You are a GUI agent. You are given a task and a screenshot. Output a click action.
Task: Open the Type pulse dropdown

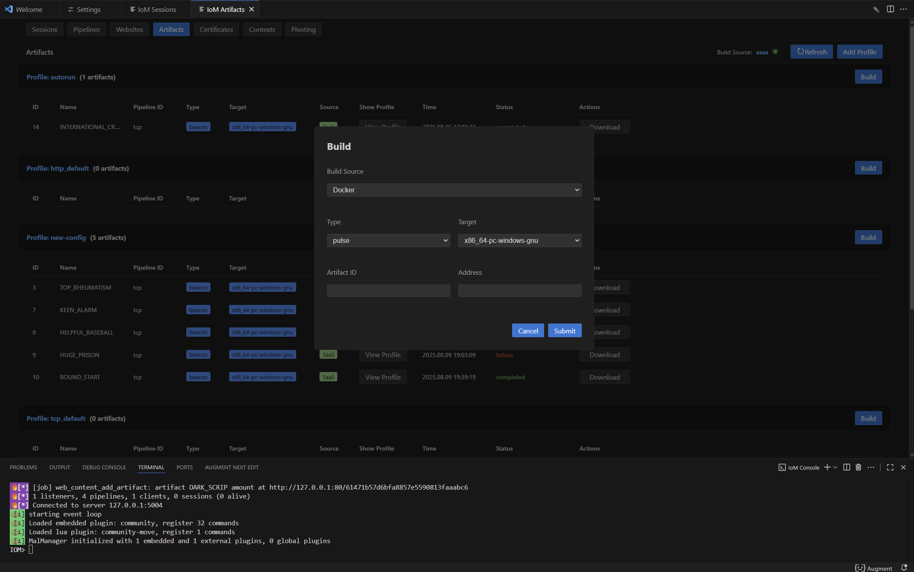(388, 240)
